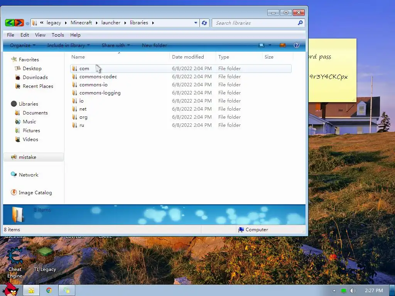
Task: Click the TL Legacy desktop icon
Action: coord(45,260)
